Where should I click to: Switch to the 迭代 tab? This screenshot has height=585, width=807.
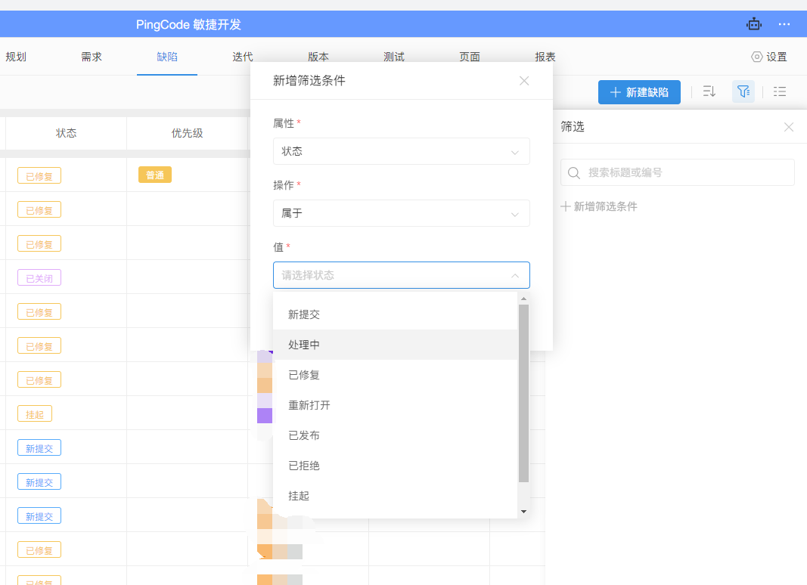pos(243,57)
